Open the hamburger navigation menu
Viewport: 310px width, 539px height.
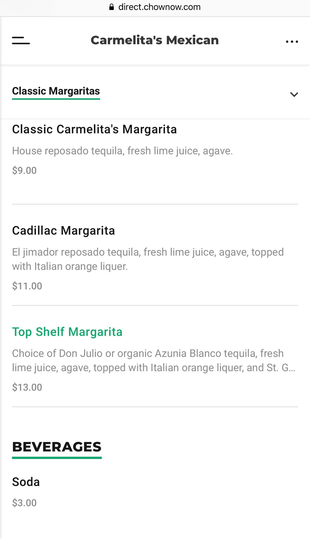pyautogui.click(x=21, y=41)
